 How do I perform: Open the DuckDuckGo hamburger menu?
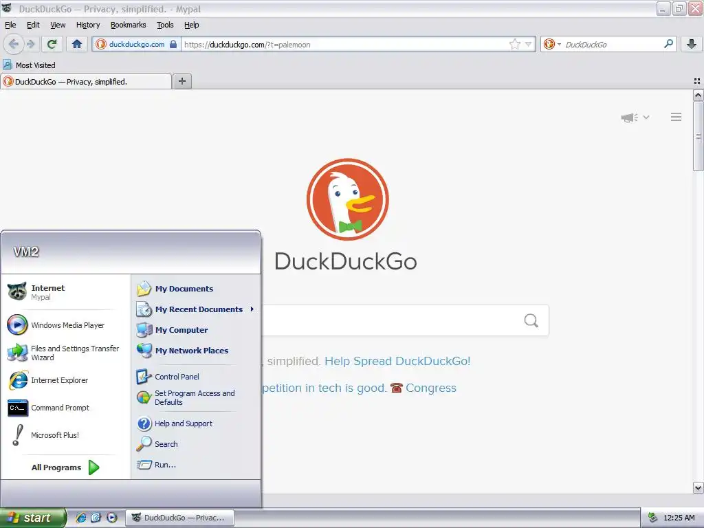coord(676,117)
